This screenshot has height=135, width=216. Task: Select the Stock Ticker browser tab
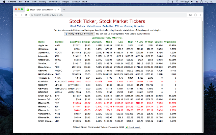[x=43, y=10]
